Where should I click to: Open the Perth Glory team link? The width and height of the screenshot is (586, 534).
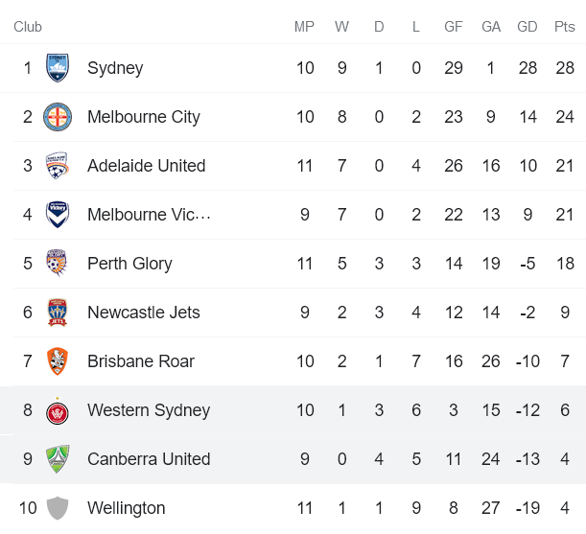(x=129, y=264)
